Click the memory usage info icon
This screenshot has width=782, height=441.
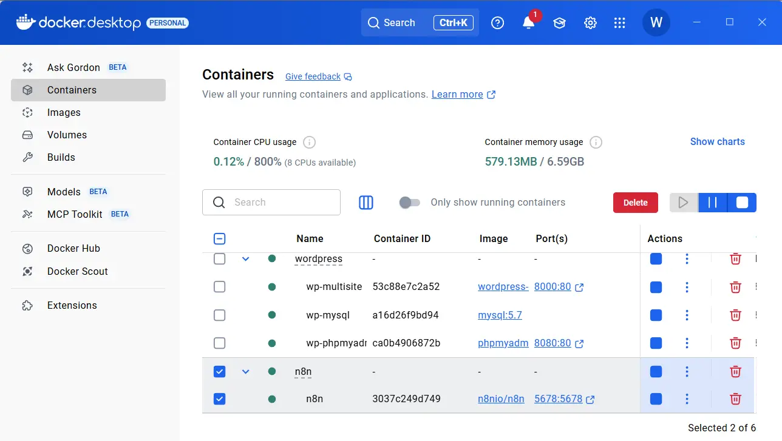pyautogui.click(x=596, y=143)
